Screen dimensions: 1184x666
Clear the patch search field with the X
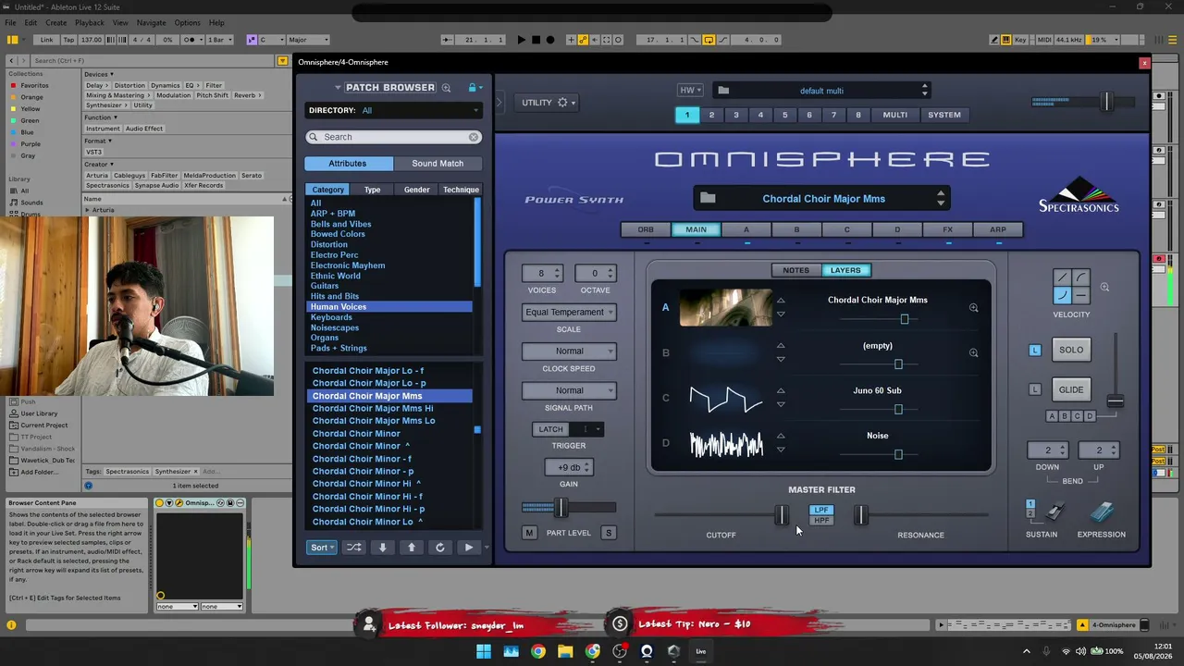point(474,137)
